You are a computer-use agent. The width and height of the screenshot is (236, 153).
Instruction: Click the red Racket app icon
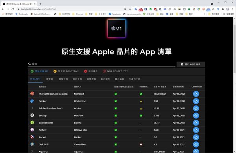(x=32, y=137)
